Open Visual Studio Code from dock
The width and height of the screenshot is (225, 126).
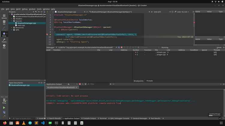(x=43, y=123)
